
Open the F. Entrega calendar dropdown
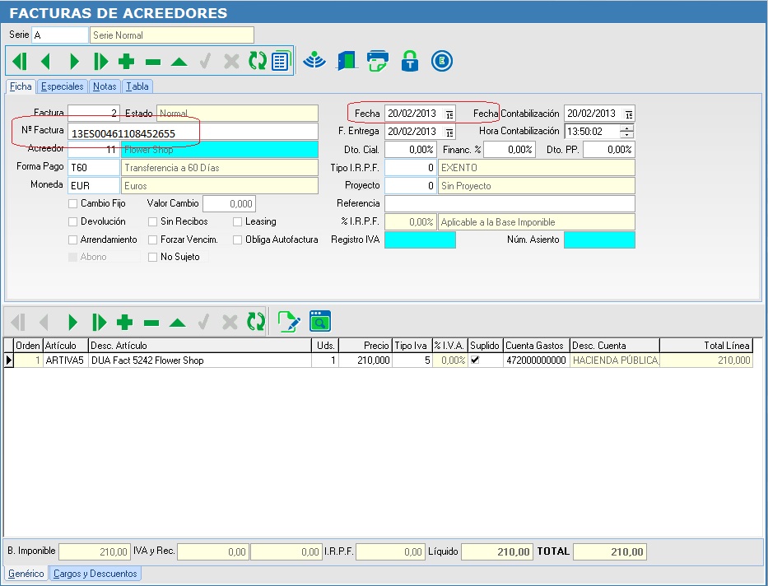tap(449, 132)
